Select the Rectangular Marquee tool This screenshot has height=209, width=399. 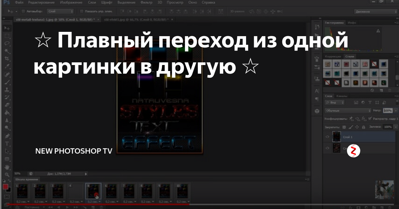[x=7, y=36]
